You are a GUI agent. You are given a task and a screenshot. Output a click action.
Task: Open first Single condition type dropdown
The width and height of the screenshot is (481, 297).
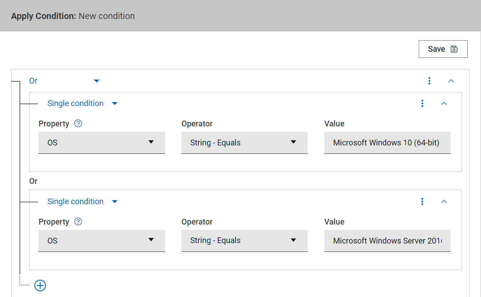click(x=83, y=103)
